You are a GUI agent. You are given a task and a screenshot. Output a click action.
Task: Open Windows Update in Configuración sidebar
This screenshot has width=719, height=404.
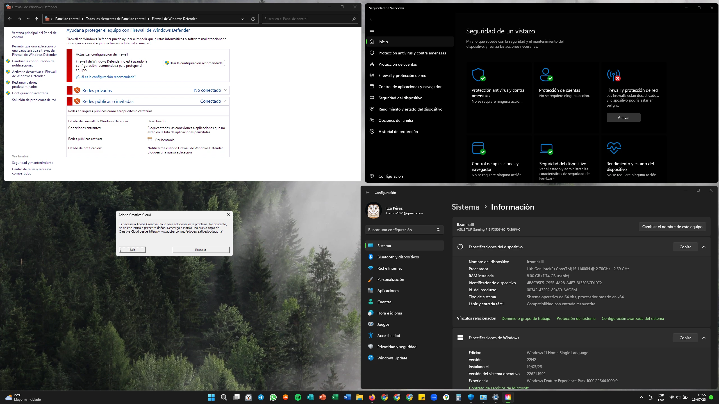[392, 358]
